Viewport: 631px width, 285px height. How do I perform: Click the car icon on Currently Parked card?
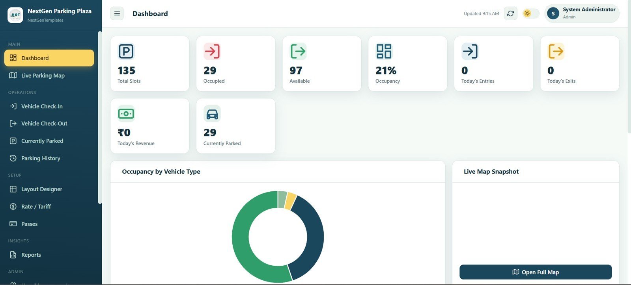tap(212, 114)
